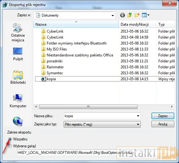Open Biblioteki in the sidebar
The height and width of the screenshot is (163, 179).
(18, 77)
